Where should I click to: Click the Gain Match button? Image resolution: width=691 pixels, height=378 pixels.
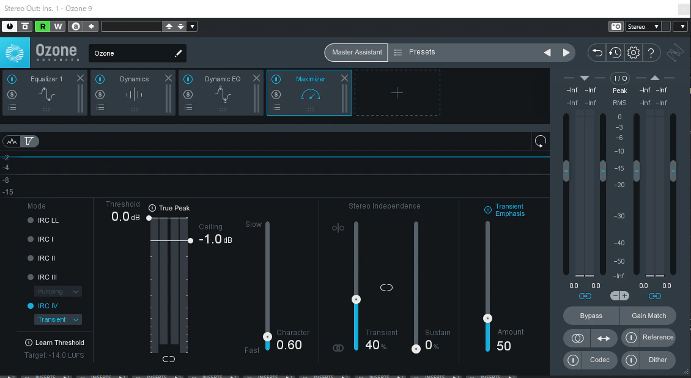[x=649, y=316]
